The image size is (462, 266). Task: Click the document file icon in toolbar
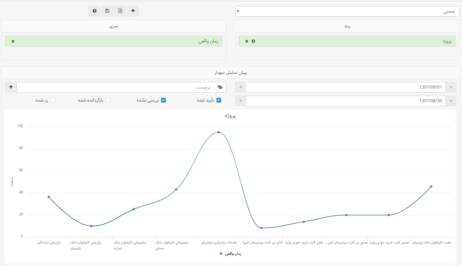click(x=120, y=11)
